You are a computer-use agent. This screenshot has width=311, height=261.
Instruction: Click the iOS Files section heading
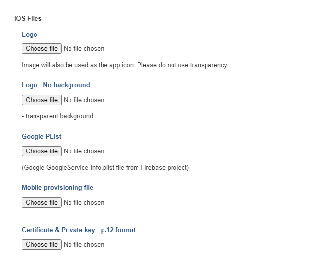click(x=28, y=18)
